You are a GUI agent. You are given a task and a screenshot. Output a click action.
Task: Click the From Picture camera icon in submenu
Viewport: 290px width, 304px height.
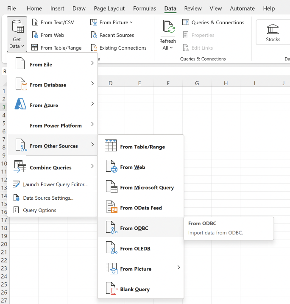coord(111,268)
